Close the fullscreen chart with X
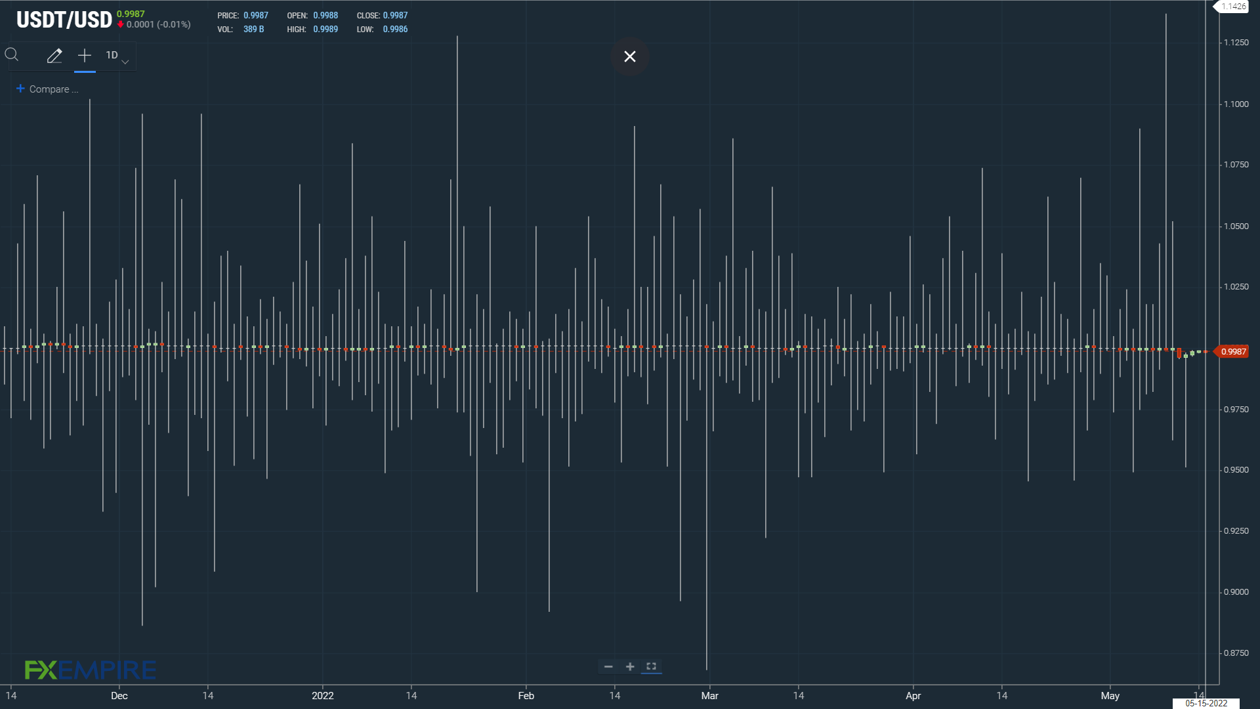 630,56
